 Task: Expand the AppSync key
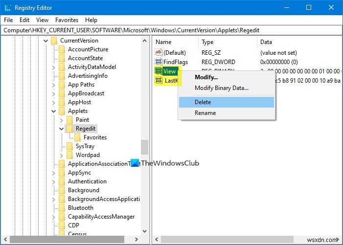pos(54,173)
